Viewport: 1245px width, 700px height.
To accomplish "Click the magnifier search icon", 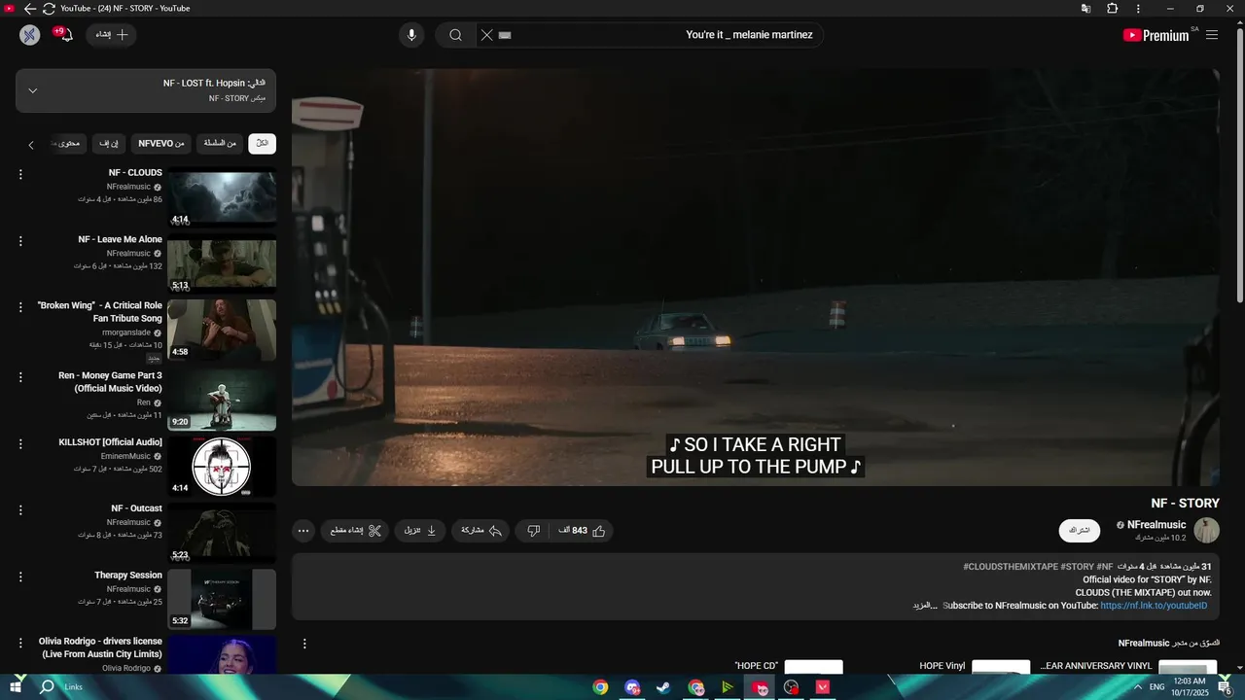I will tap(455, 35).
